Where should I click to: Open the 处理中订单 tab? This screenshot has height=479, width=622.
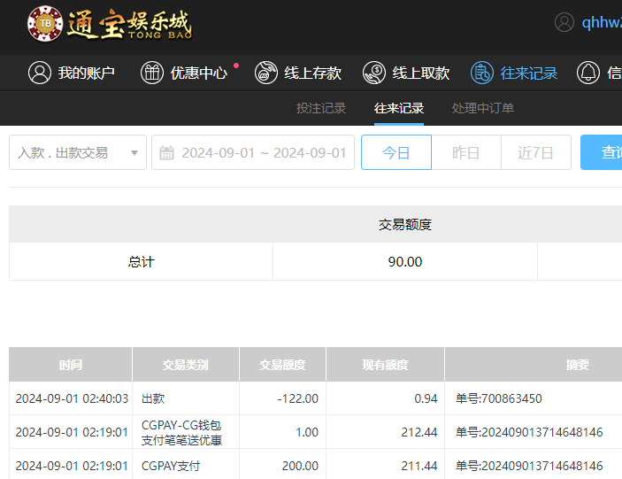click(483, 108)
